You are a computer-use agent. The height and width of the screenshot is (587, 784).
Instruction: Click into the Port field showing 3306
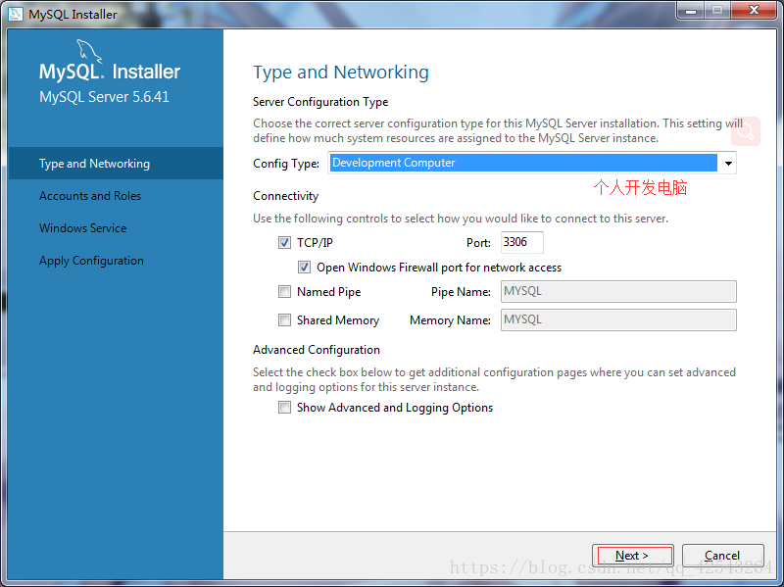point(522,242)
